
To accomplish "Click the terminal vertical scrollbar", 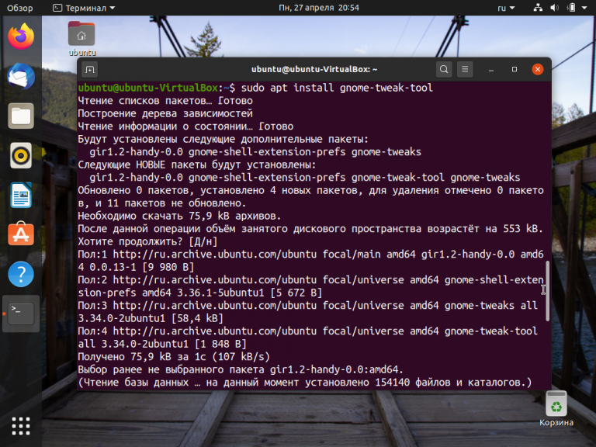I will click(547, 291).
